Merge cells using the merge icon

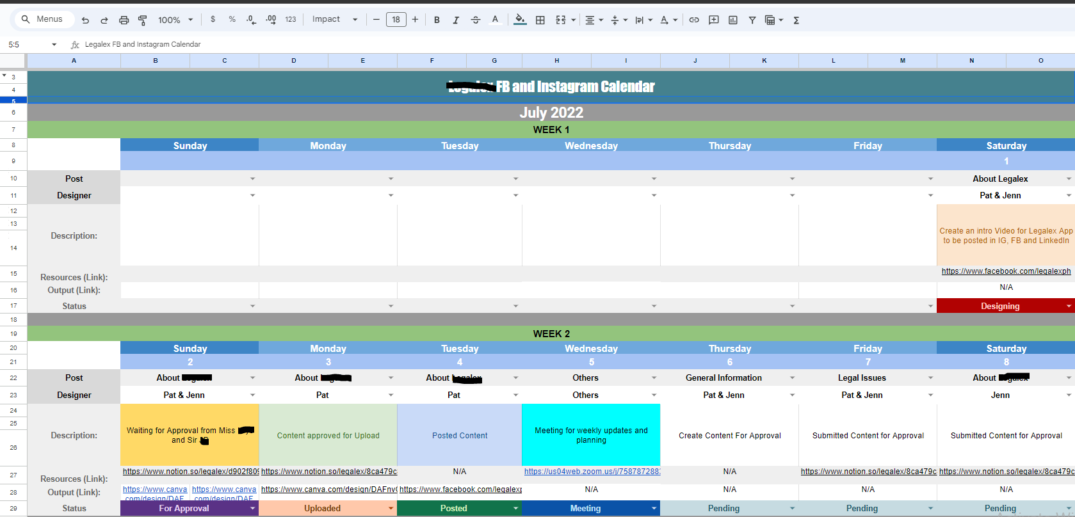[x=560, y=20]
